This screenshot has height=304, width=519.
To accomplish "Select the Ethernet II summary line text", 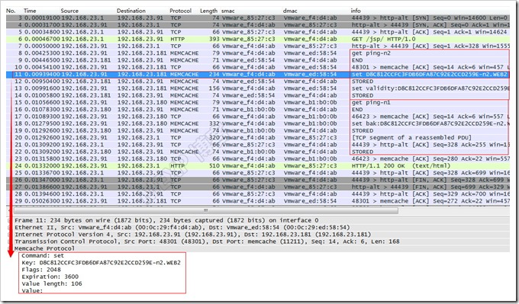I will coord(182,228).
